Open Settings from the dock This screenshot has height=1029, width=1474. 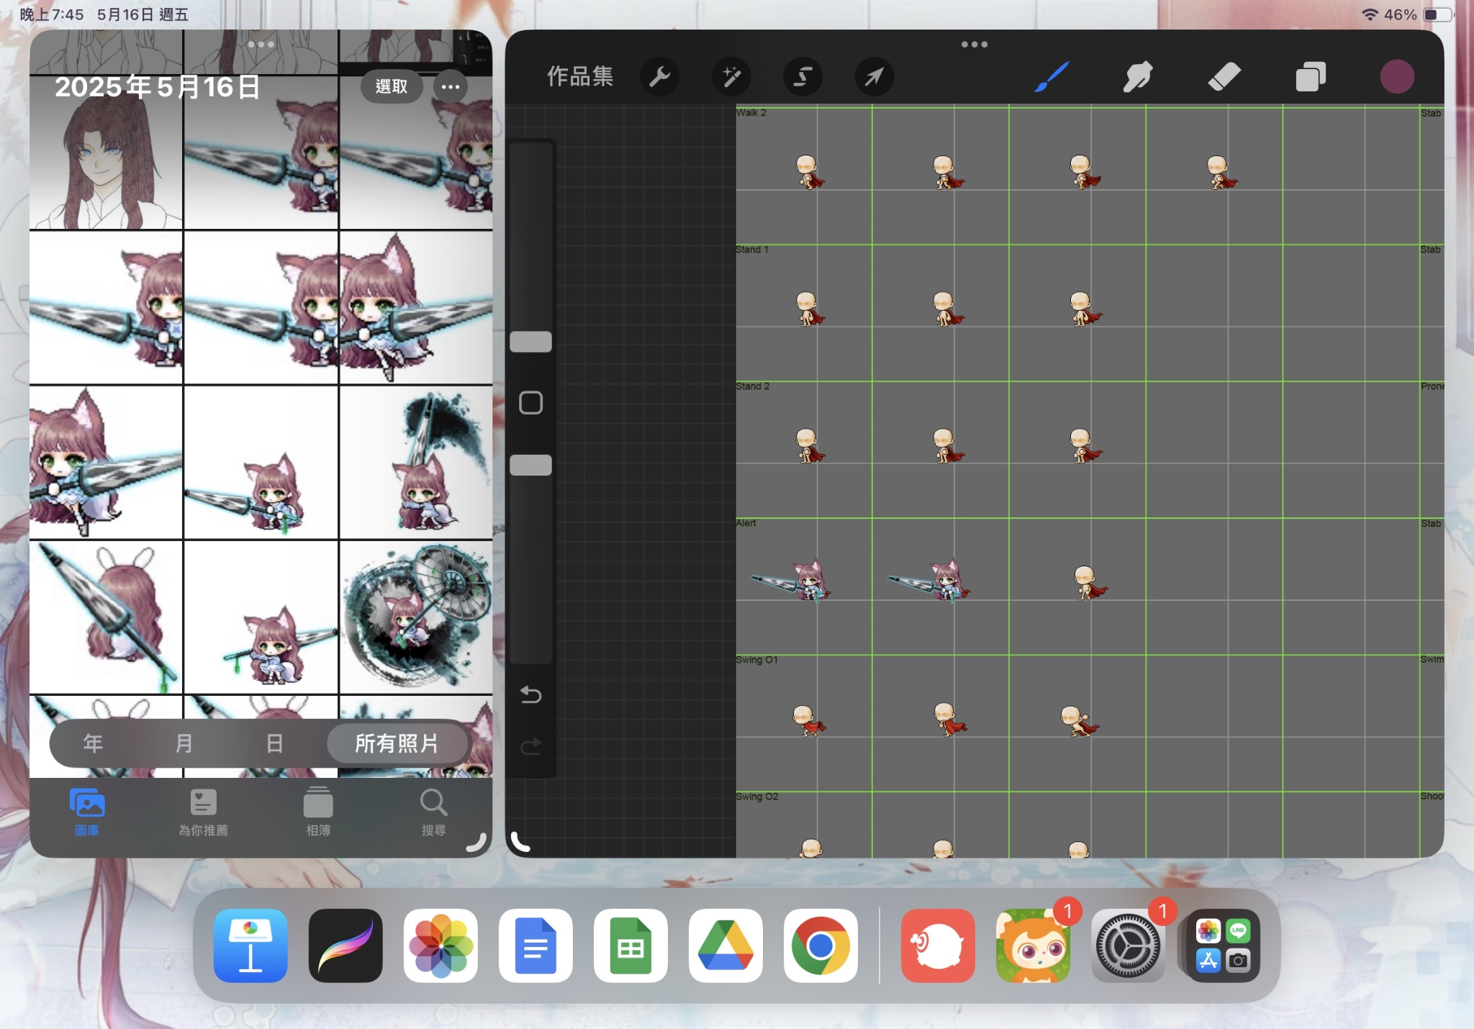1128,946
